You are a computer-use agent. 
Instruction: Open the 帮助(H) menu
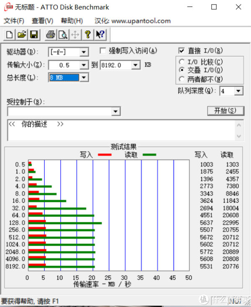pyautogui.click(x=72, y=21)
